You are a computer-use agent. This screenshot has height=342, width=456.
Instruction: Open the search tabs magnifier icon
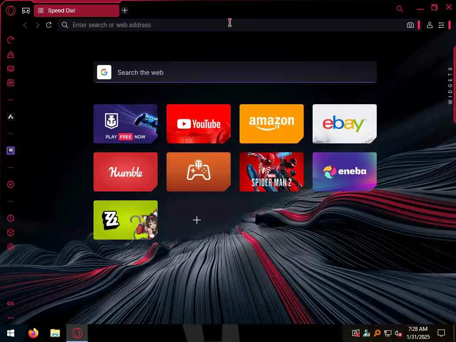tap(400, 9)
